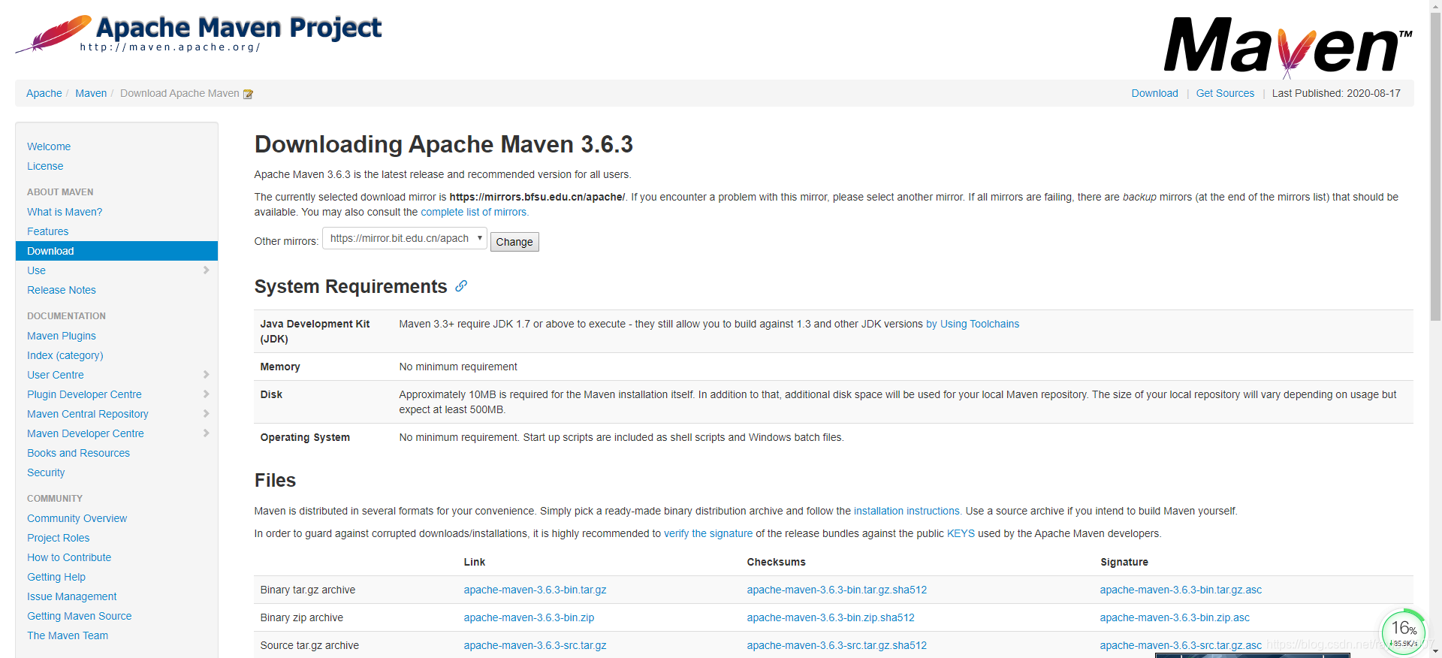
Task: Click the scrollbar down arrow
Action: pos(1435,652)
